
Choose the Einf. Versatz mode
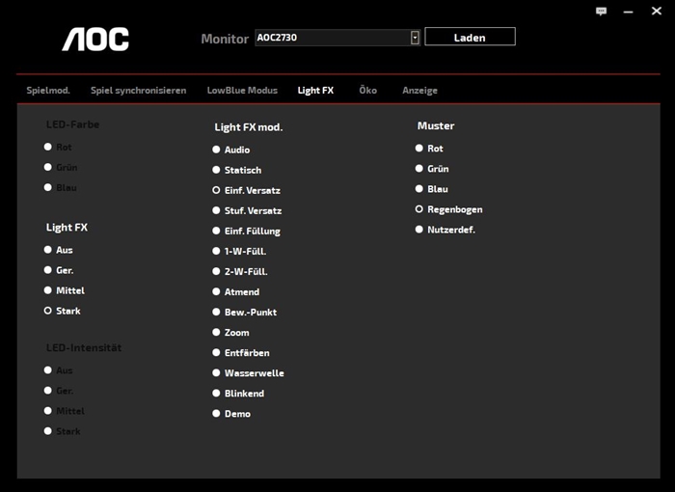tap(246, 190)
